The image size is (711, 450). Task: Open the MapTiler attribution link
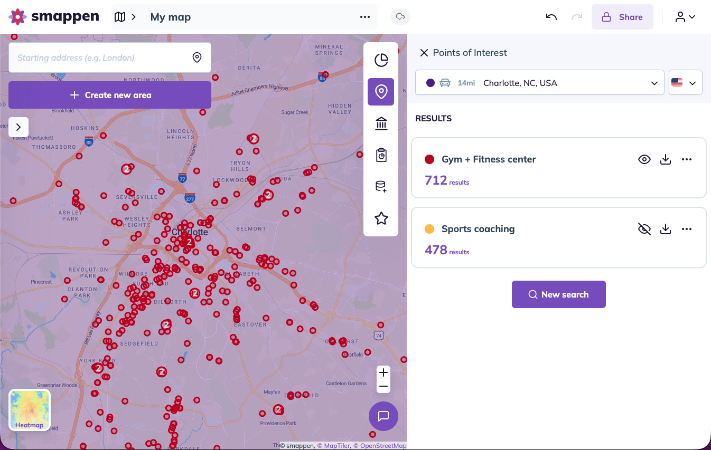[333, 446]
